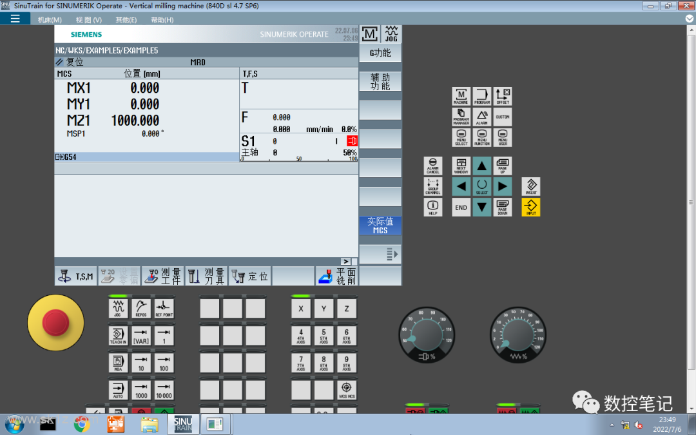Open the 测量刀具 softkey
This screenshot has height=435, width=696.
[x=206, y=276]
